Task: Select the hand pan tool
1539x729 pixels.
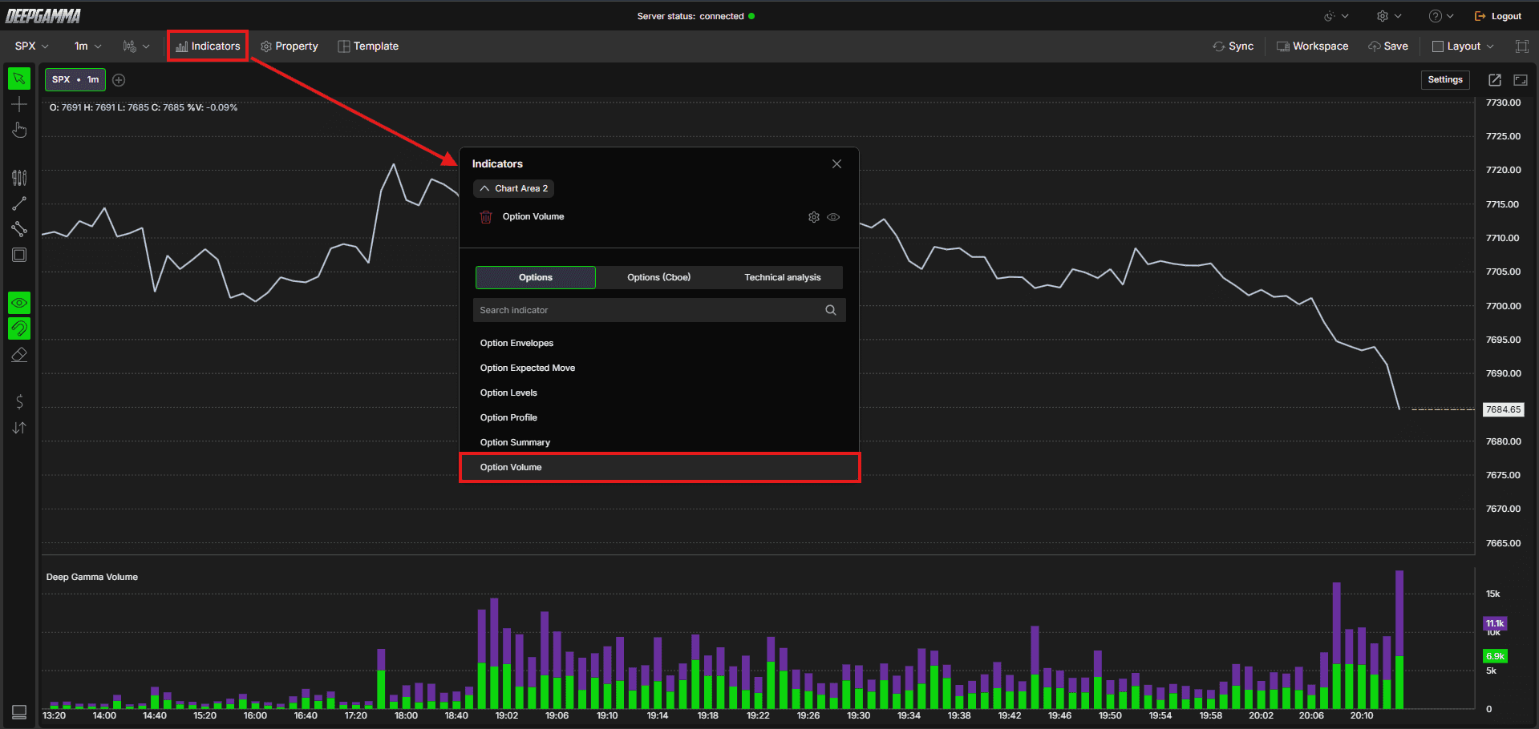Action: 19,130
